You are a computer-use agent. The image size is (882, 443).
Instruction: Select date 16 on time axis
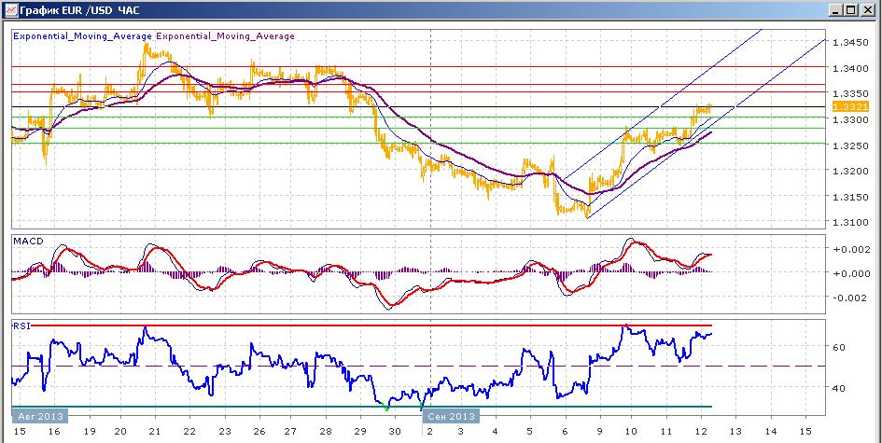(x=54, y=431)
